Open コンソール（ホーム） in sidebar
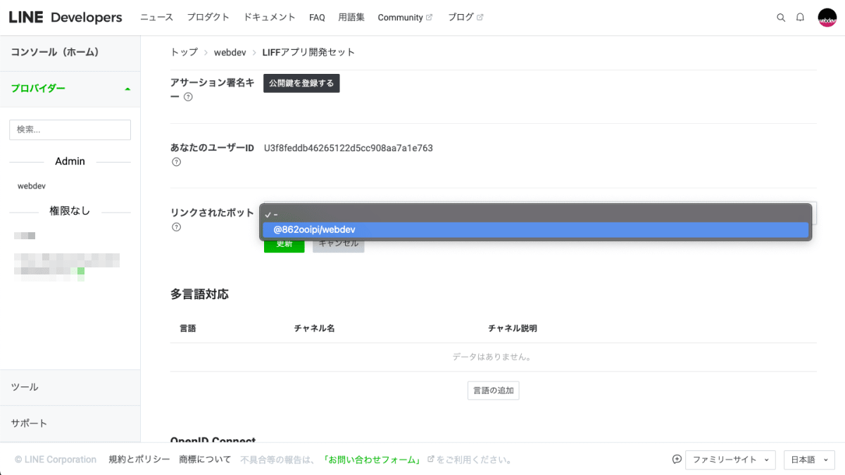Image resolution: width=845 pixels, height=475 pixels. pyautogui.click(x=70, y=52)
